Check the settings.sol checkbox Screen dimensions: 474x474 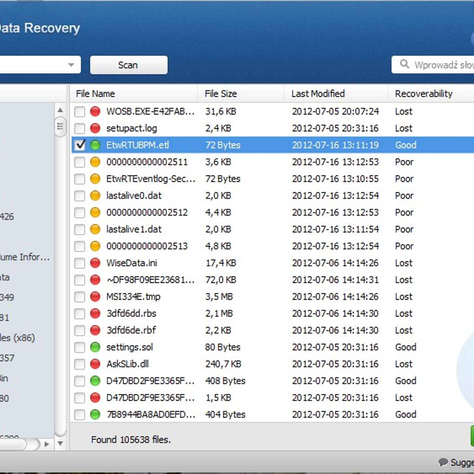[x=79, y=347]
